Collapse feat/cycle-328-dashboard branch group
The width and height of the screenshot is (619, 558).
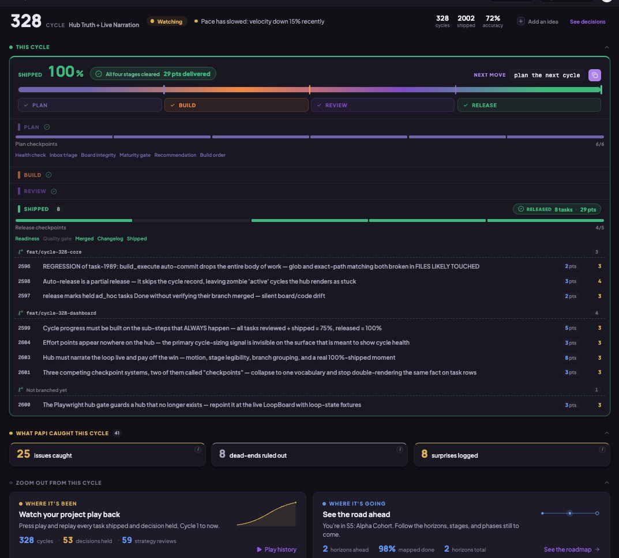[x=310, y=312]
